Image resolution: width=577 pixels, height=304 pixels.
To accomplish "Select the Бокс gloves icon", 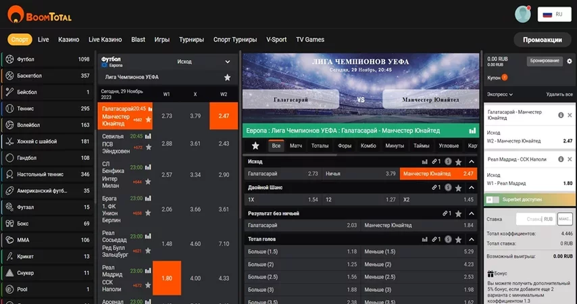I will pyautogui.click(x=10, y=224).
